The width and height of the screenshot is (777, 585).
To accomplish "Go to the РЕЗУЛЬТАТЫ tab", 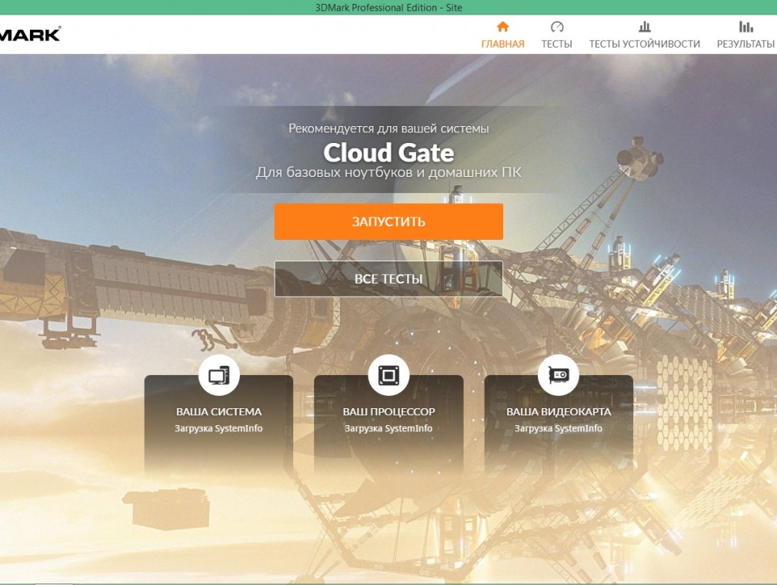I will point(745,35).
